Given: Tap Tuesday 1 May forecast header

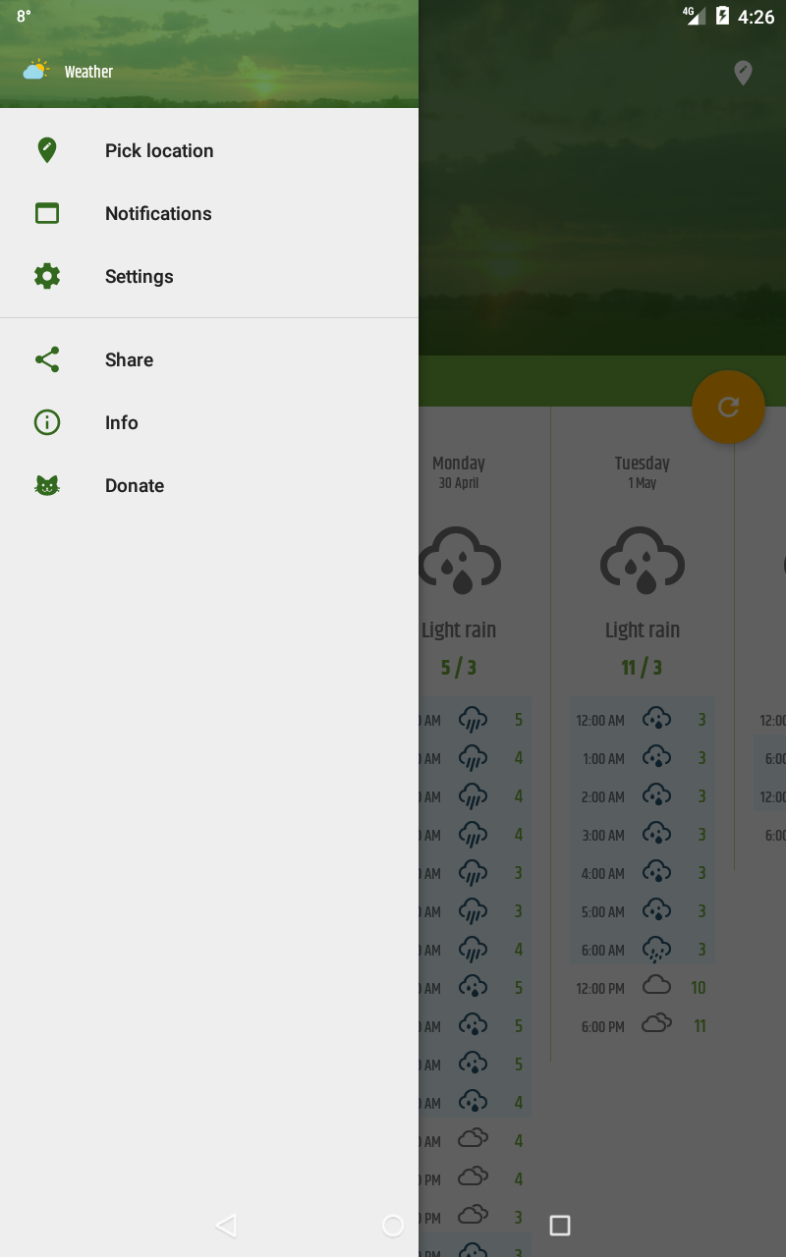Looking at the screenshot, I should coord(643,471).
